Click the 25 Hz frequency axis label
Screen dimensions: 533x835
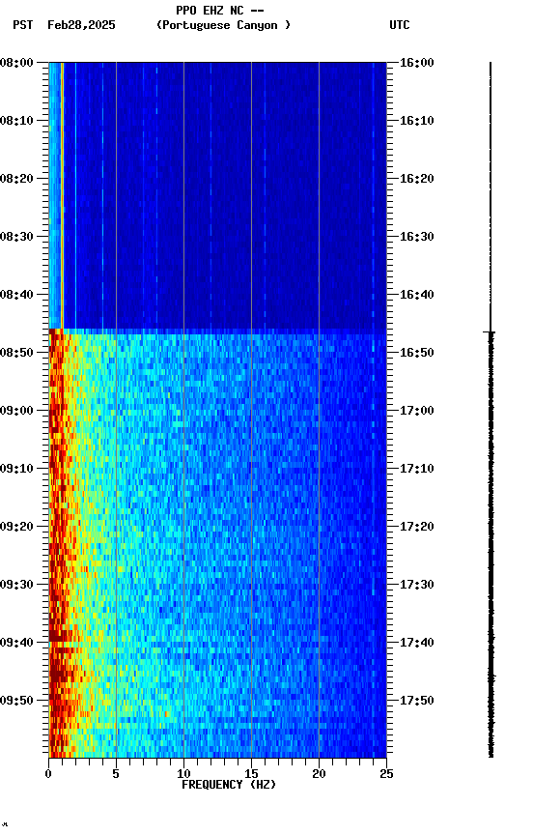(x=386, y=774)
